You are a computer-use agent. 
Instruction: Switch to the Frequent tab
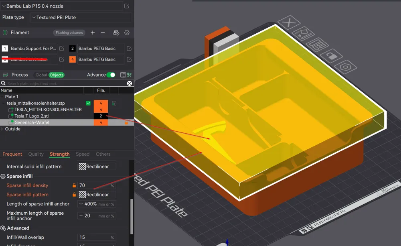(x=12, y=154)
